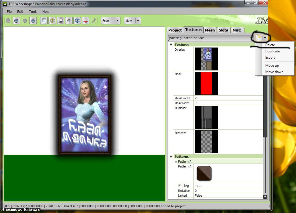Collapse the Pattern A group
Image resolution: width=296 pixels, height=213 pixels.
(176, 161)
